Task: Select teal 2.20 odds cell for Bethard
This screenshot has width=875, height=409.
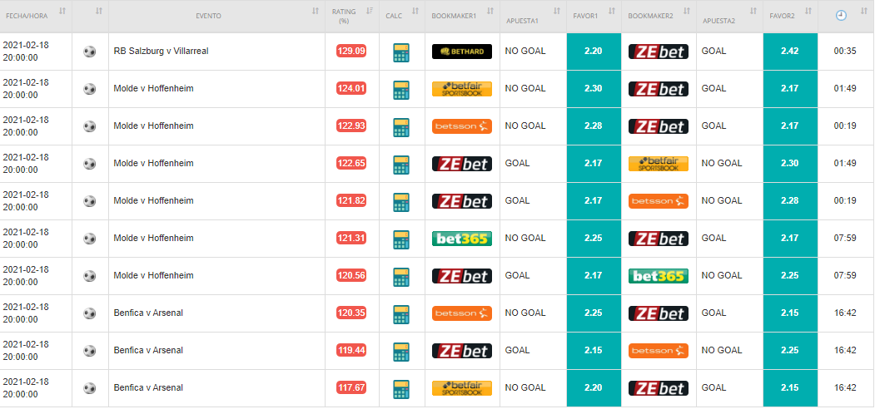Action: coord(594,52)
